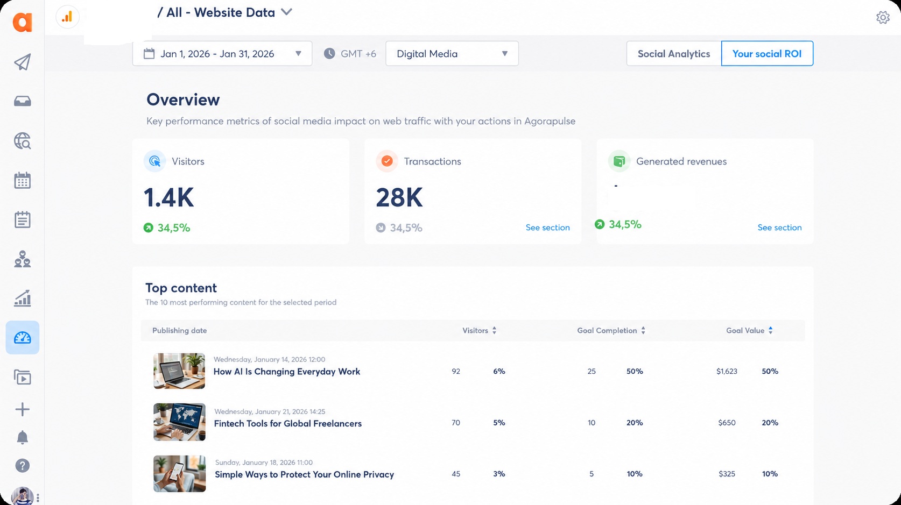
Task: Click the plus add icon in sidebar
Action: click(x=22, y=409)
